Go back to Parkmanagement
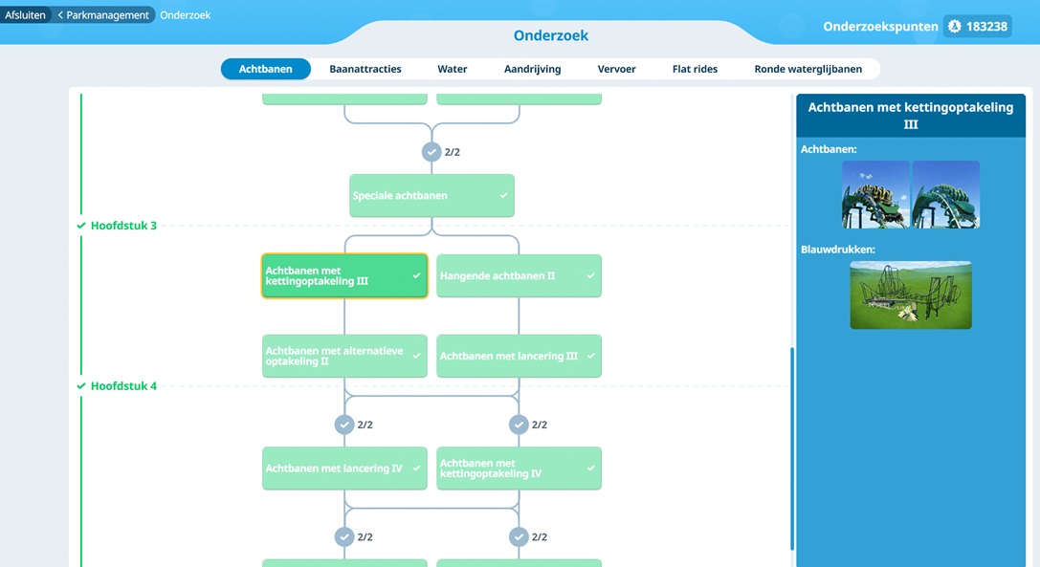Image resolution: width=1040 pixels, height=567 pixels. [103, 14]
